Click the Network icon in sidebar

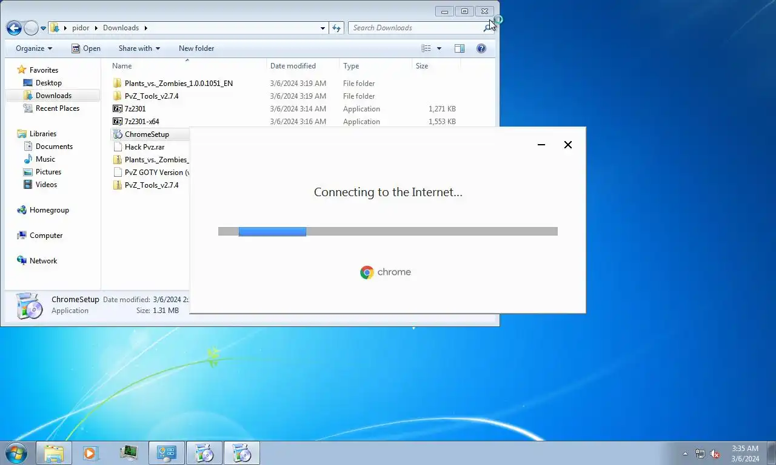click(x=22, y=261)
